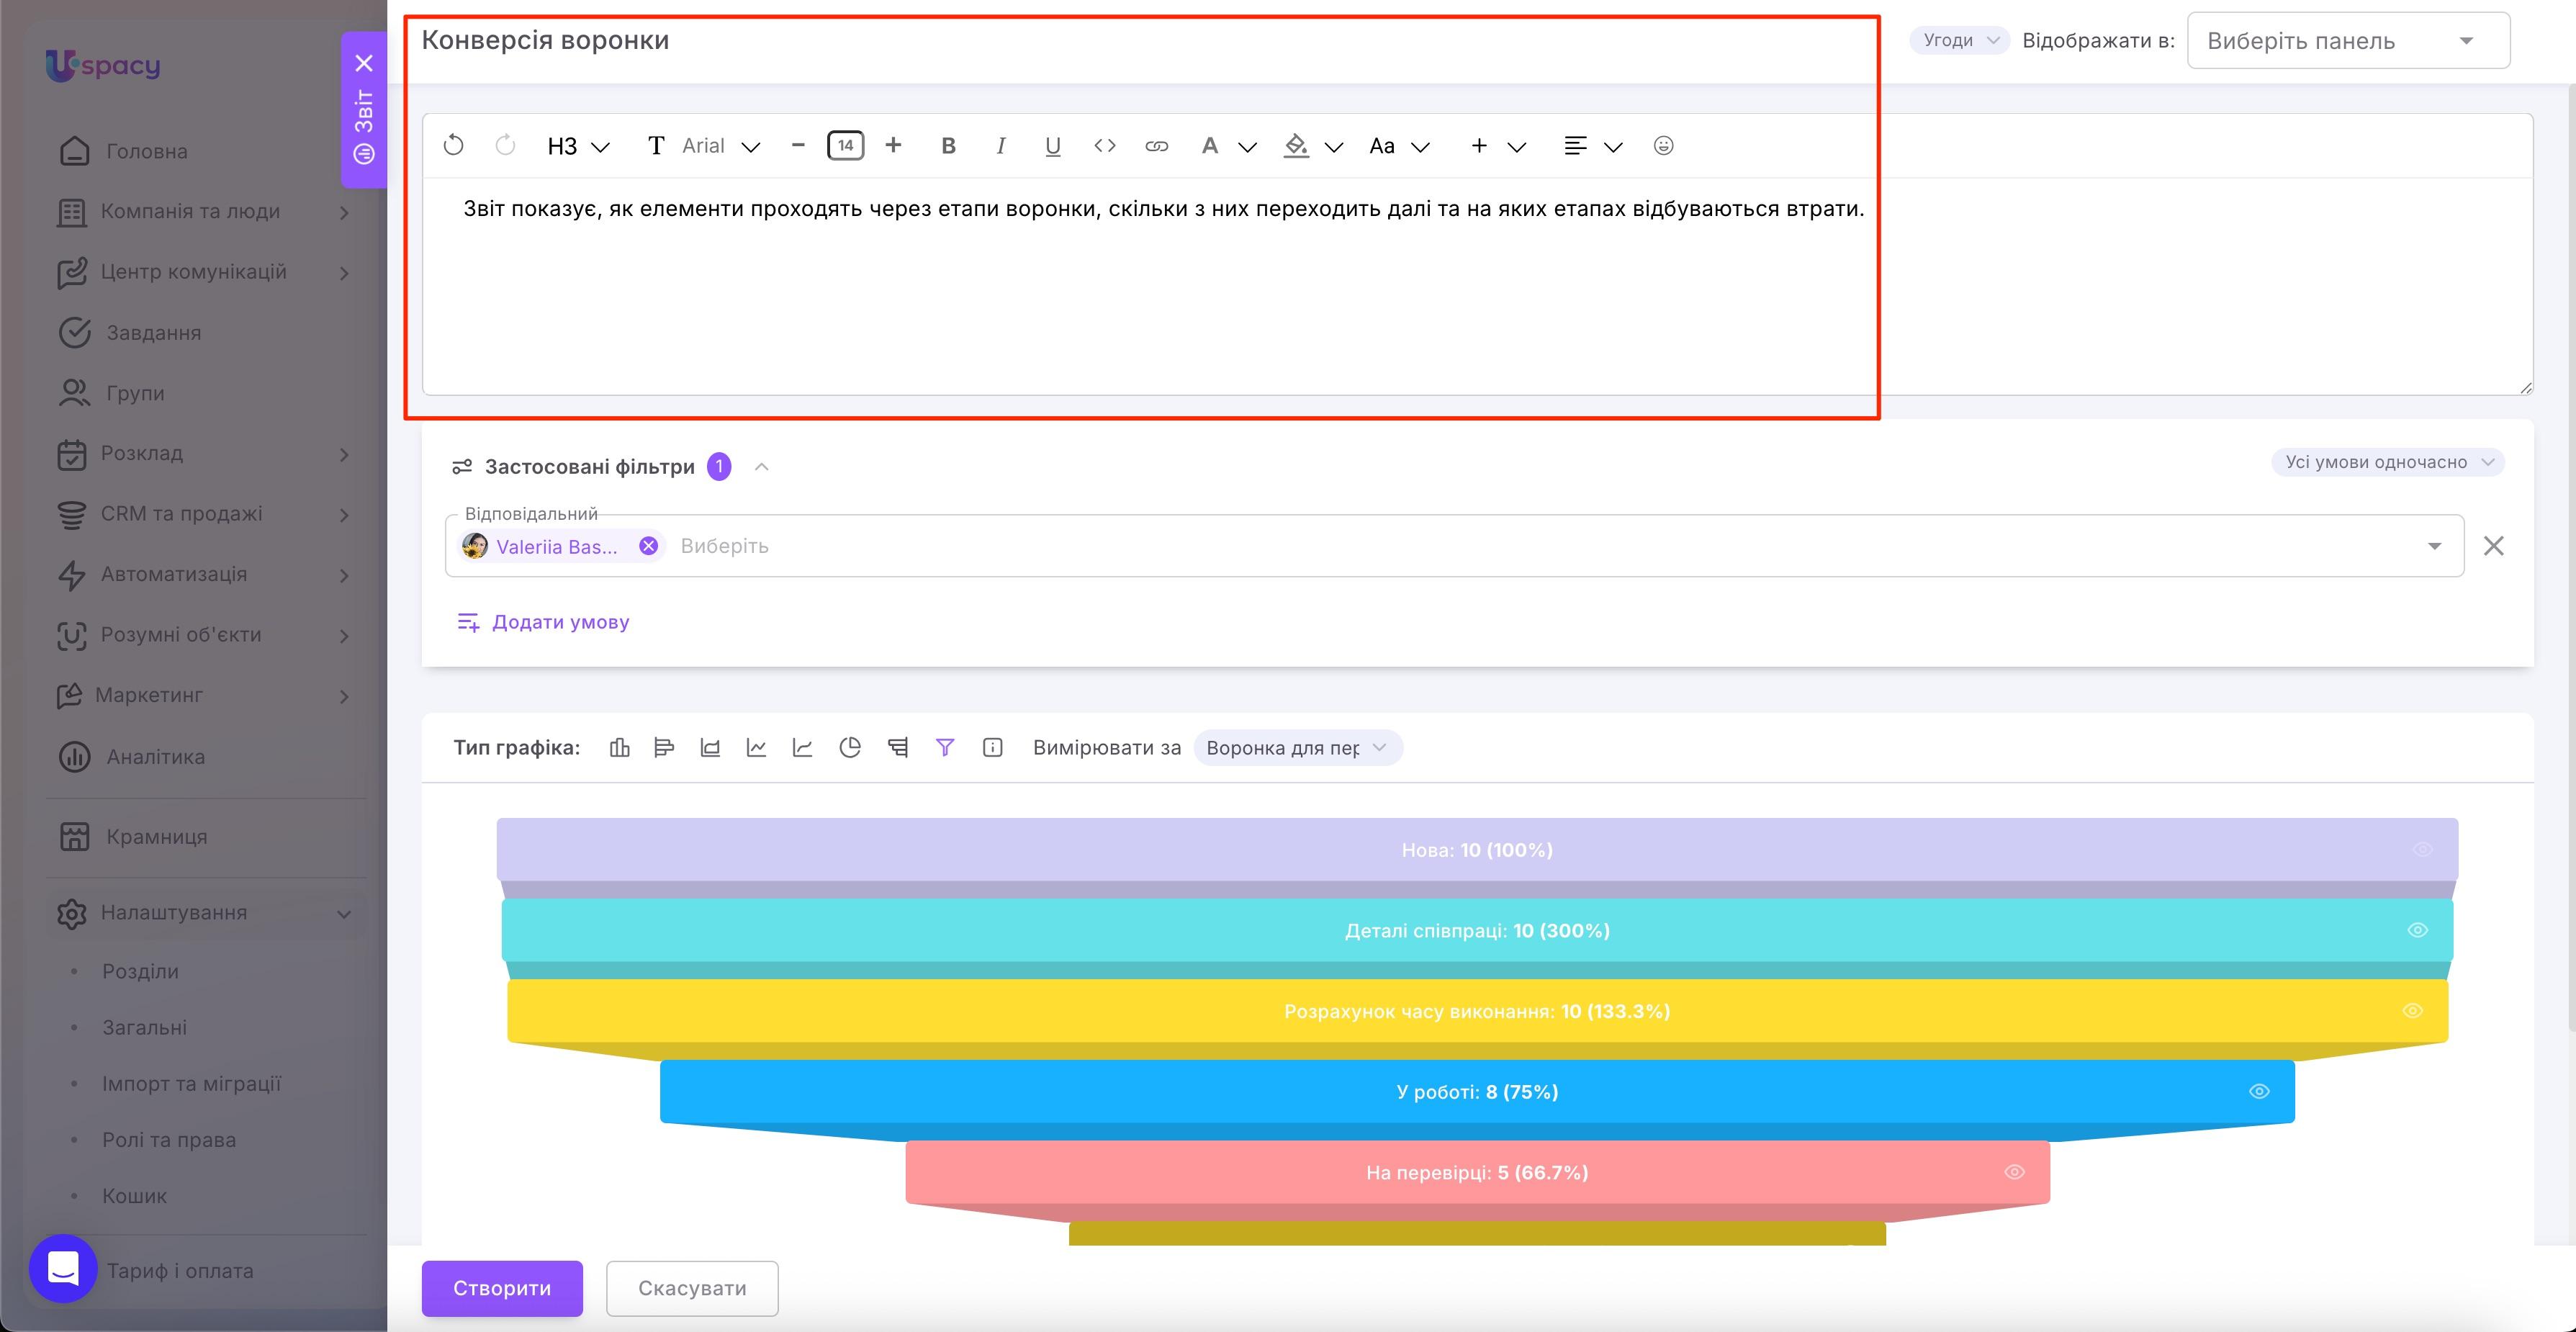Toggle visibility of the 'Нова' funnel stage

pyautogui.click(x=2422, y=850)
